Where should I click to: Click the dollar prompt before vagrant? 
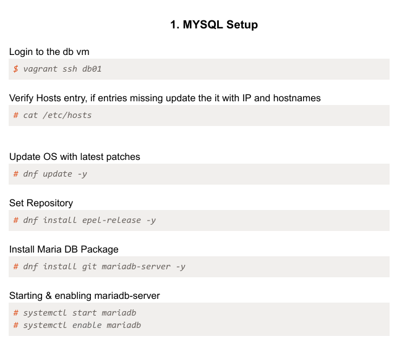[x=15, y=69]
